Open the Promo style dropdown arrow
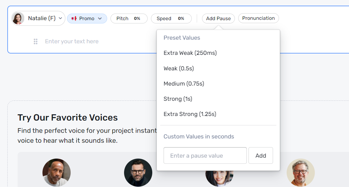This screenshot has width=349, height=187. tap(100, 19)
